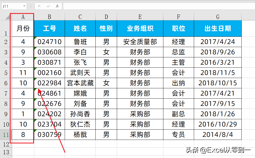Click the Cancel X icon in formula bar
255x158 pixels.
(39, 6)
